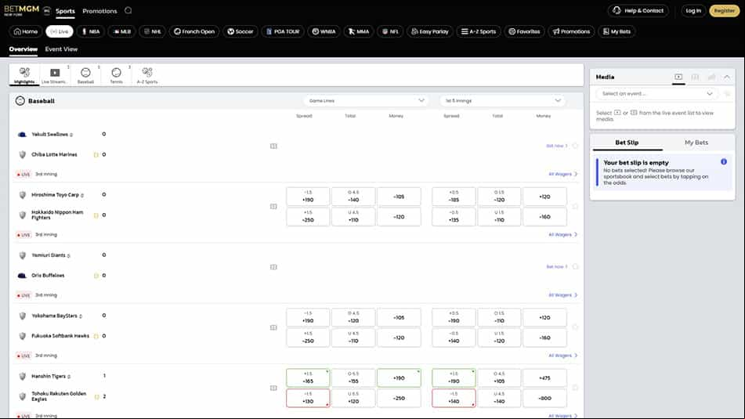The height and width of the screenshot is (419, 745).
Task: Select Hokkaido Nippon Ham Fighters moneyline -120
Action: 399,217
